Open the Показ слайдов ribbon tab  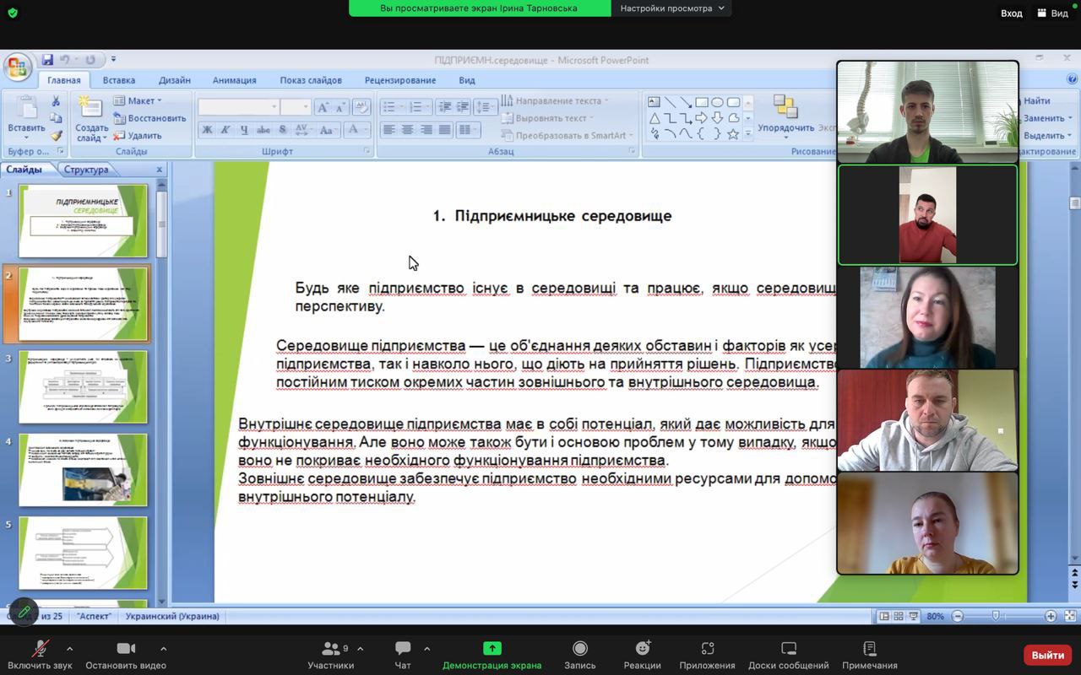pos(311,80)
